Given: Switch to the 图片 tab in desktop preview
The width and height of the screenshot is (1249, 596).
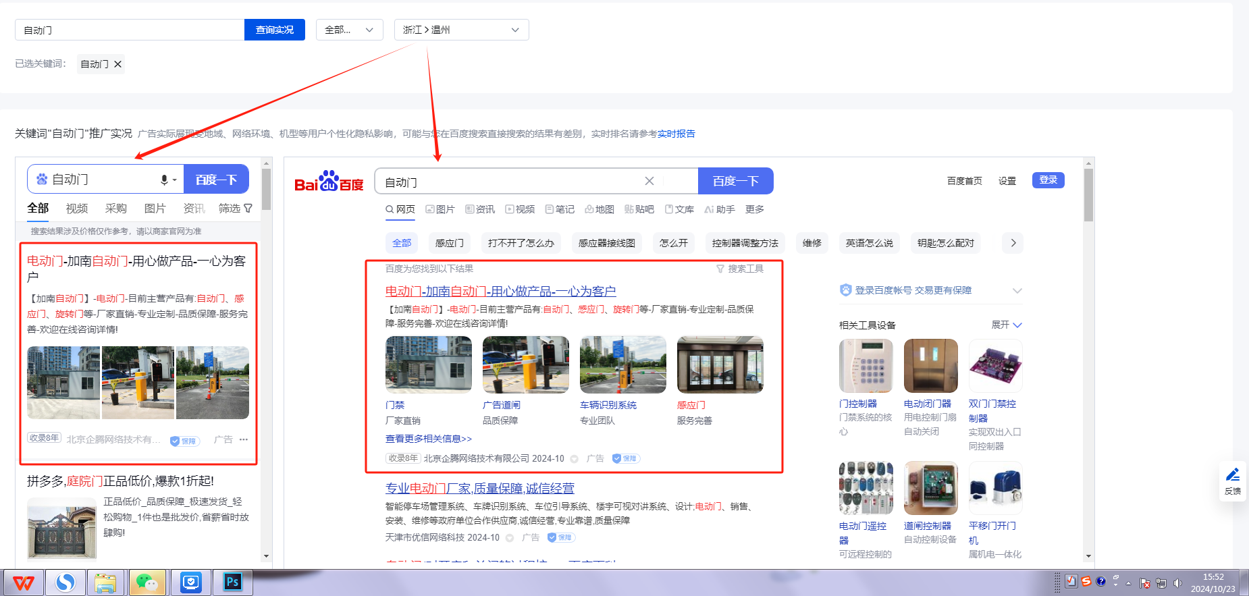Looking at the screenshot, I should 440,209.
